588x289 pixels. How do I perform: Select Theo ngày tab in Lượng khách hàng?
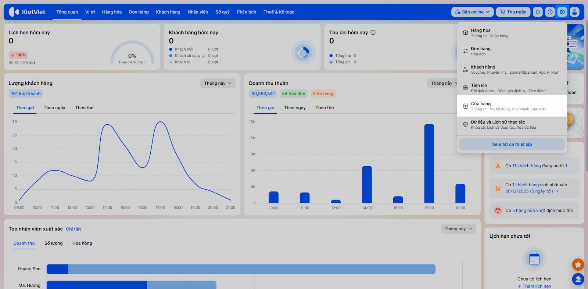[x=54, y=108]
